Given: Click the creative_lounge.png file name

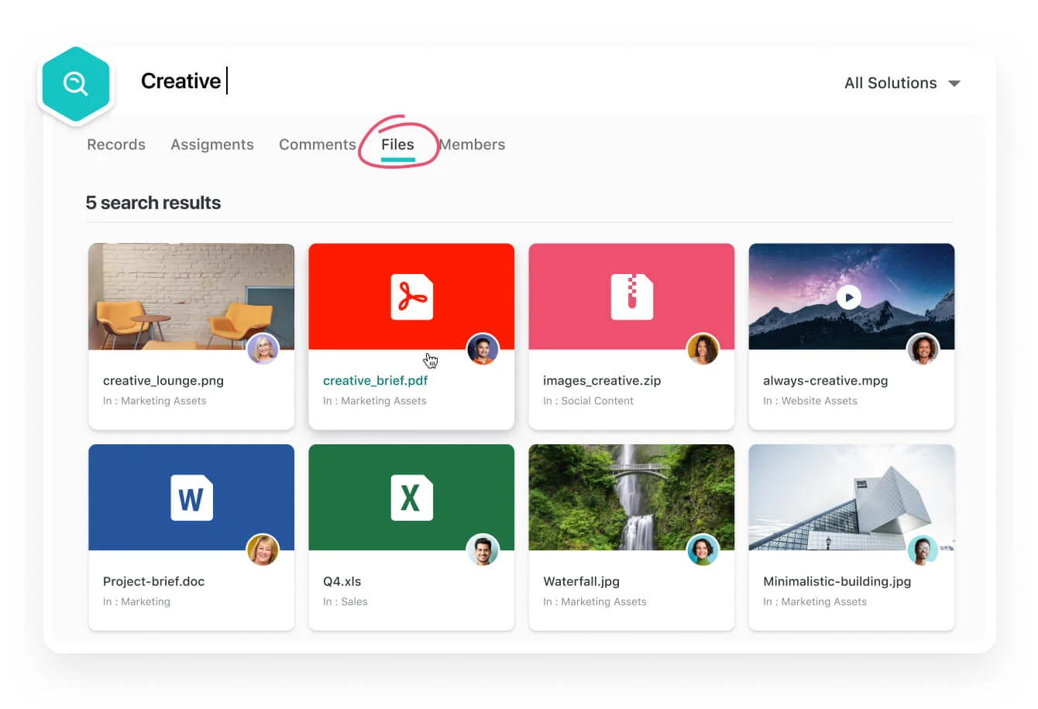Looking at the screenshot, I should click(163, 381).
